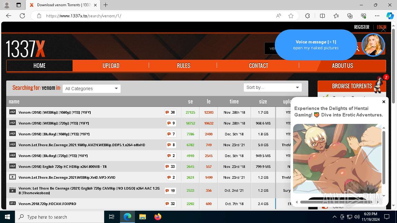The image size is (397, 223).
Task: Open the 19 comments icon for CAMRip row
Action: [x=170, y=190]
